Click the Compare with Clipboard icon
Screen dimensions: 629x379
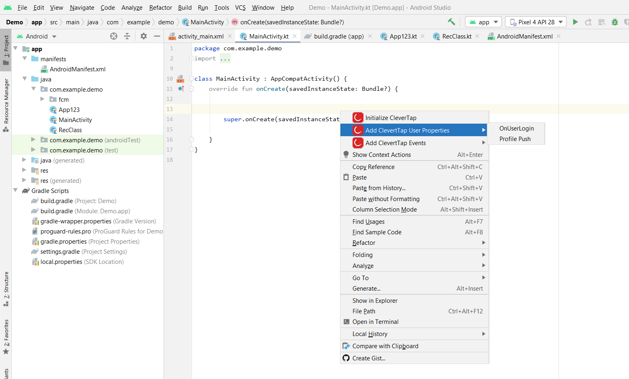346,346
